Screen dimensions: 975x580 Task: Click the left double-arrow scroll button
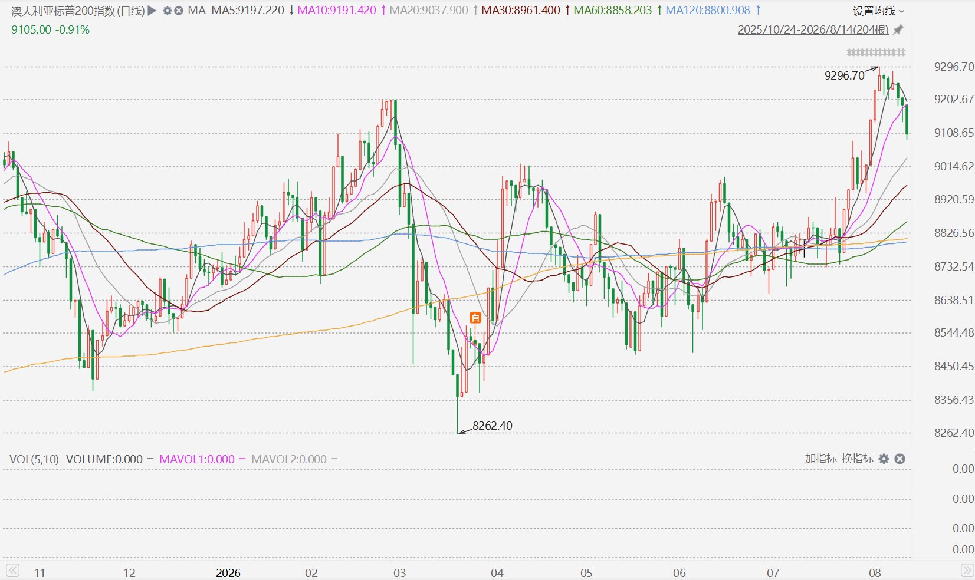(12, 571)
